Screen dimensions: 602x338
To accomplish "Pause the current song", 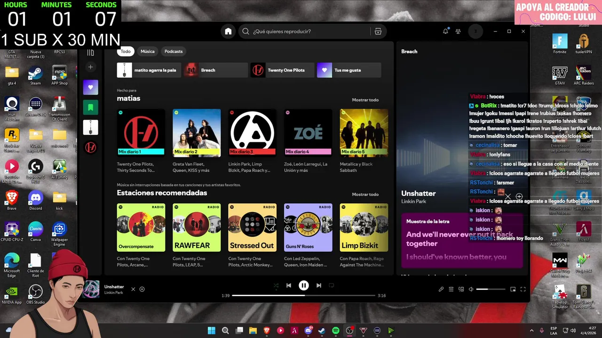I will (x=304, y=285).
